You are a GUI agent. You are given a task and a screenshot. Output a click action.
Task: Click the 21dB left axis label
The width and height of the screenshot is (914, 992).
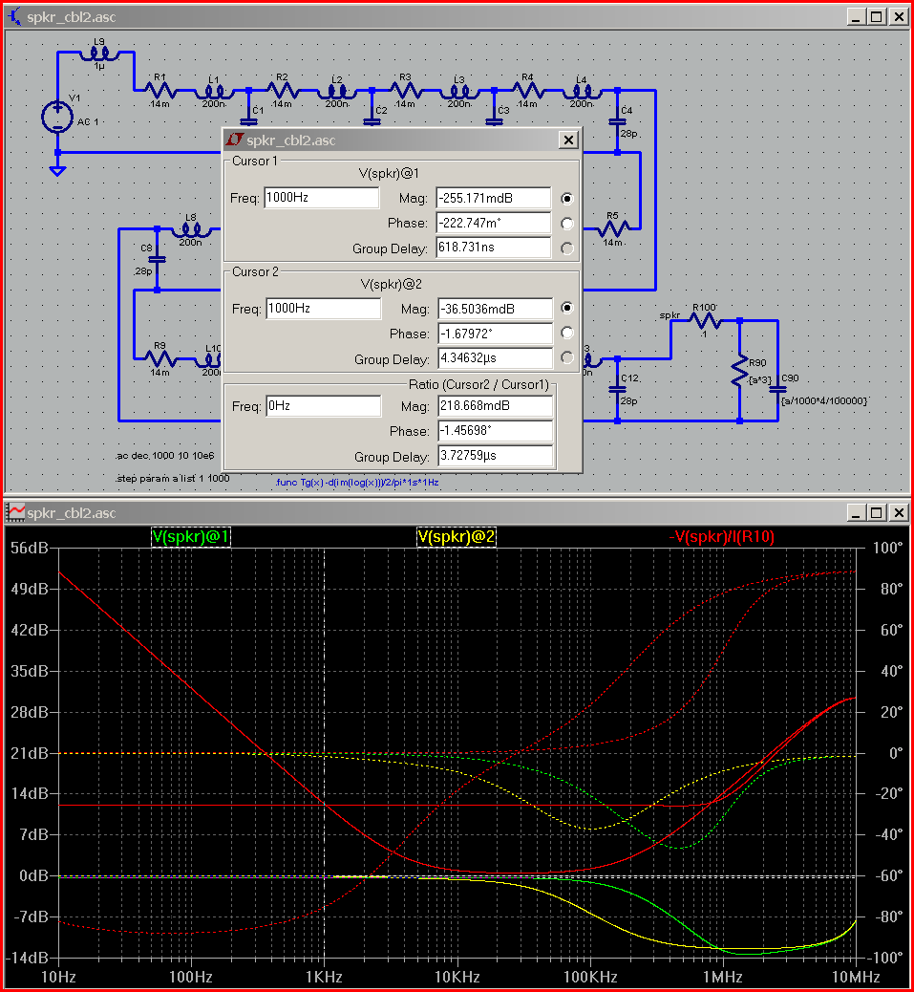pyautogui.click(x=30, y=753)
